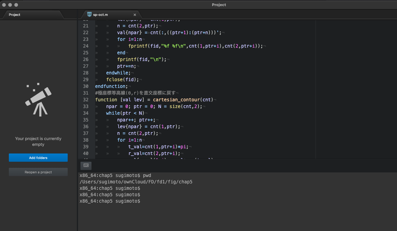
Task: Click 'val{npar}' on line 22
Action: click(x=130, y=33)
